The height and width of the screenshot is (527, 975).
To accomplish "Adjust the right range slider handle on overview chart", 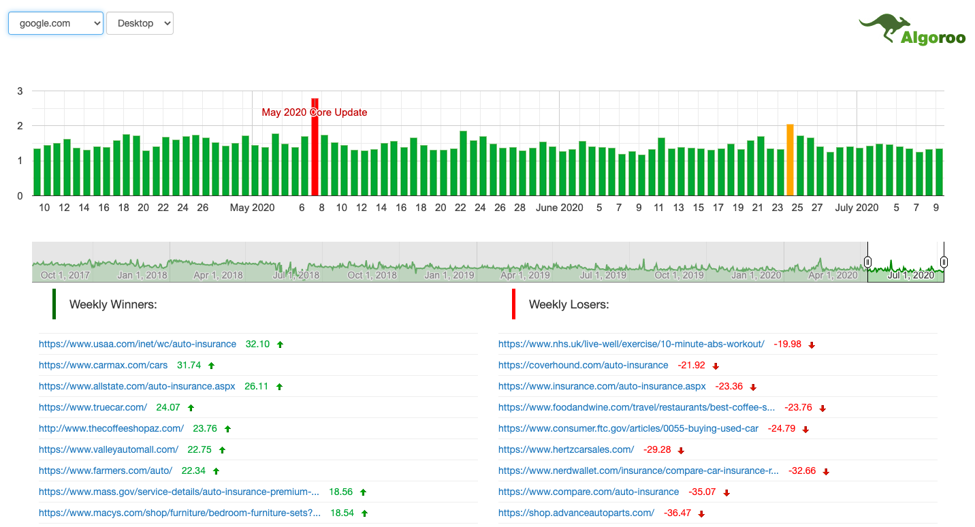I will [944, 261].
